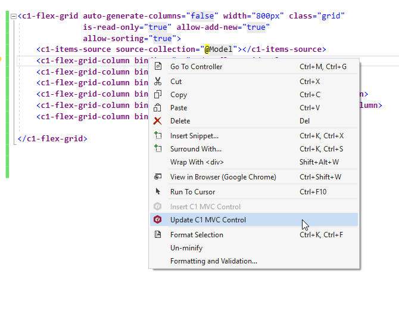Click the Format Selection icon
The image size is (399, 310).
click(x=158, y=235)
